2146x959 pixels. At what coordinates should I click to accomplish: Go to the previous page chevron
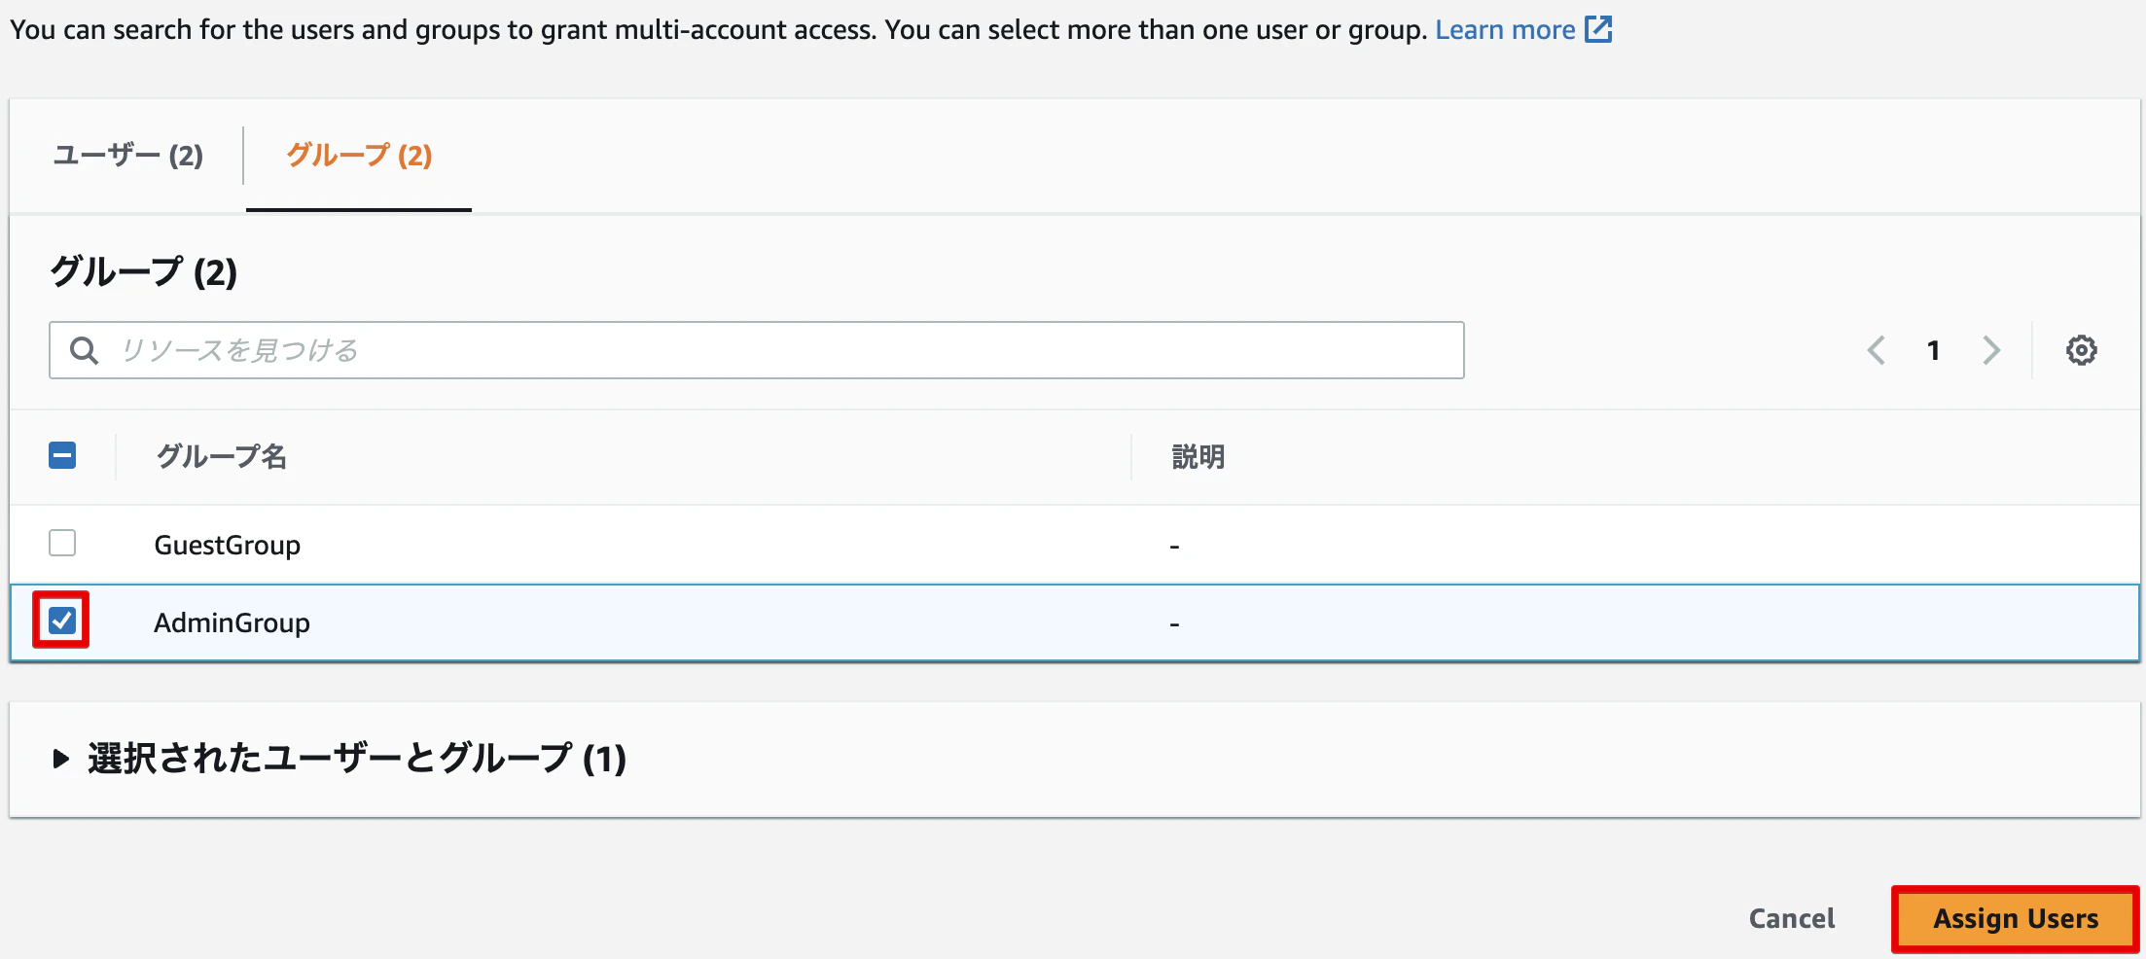pos(1877,350)
